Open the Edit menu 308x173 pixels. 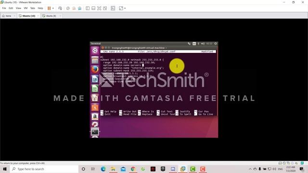tap(11, 8)
